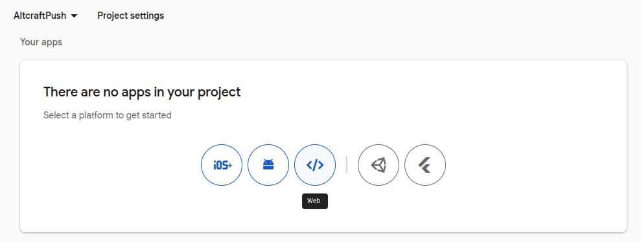Image resolution: width=641 pixels, height=242 pixels.
Task: Click the black Web tooltip label
Action: point(315,201)
